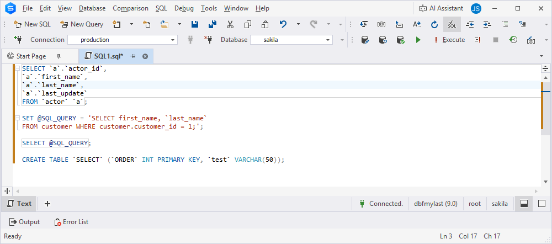The image size is (552, 244).
Task: Click the stop execution square icon
Action: tap(496, 40)
